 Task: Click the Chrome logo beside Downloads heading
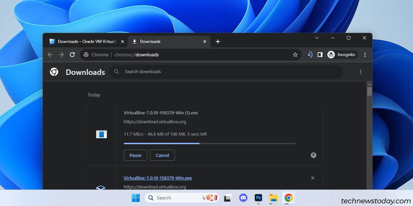[54, 72]
